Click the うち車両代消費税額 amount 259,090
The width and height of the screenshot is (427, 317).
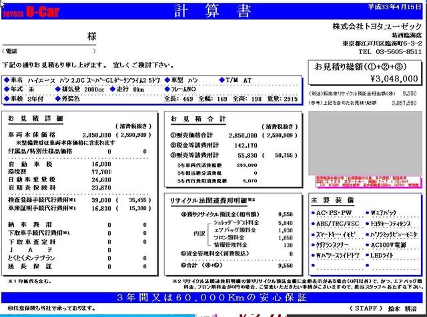[x=247, y=166]
